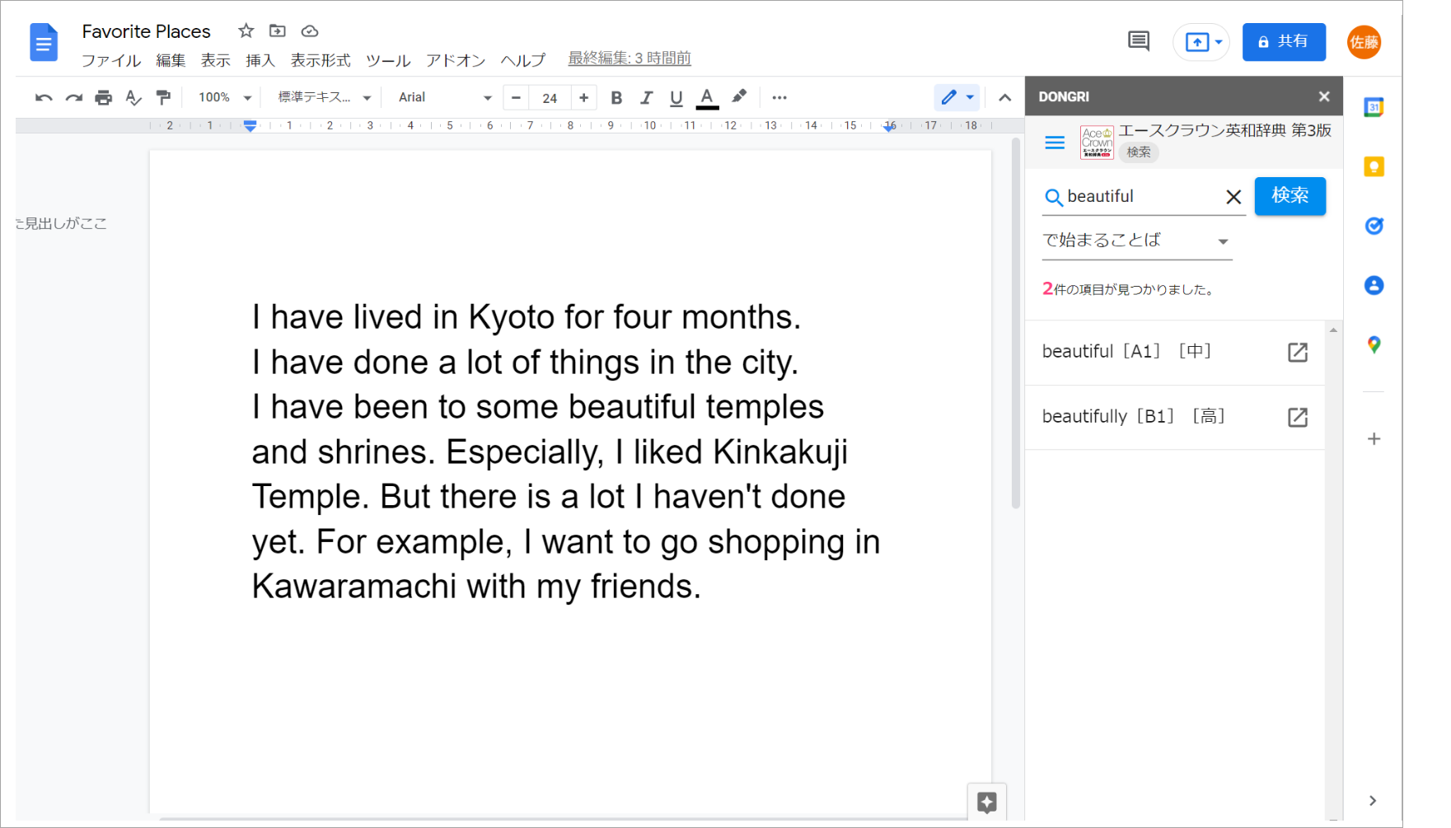
Task: Open beautifully entry in new window
Action: [1298, 418]
